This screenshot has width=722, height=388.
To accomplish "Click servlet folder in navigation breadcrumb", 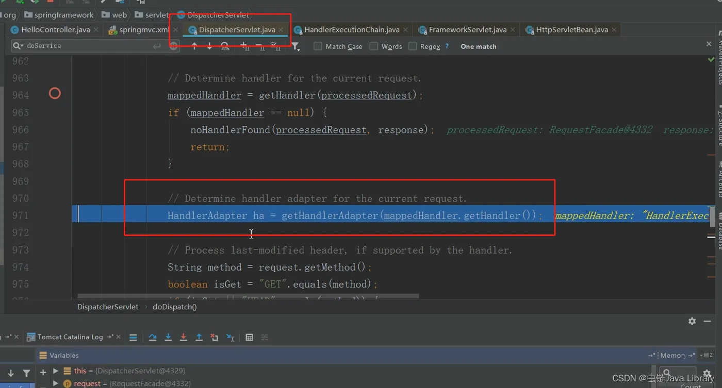I will click(152, 15).
